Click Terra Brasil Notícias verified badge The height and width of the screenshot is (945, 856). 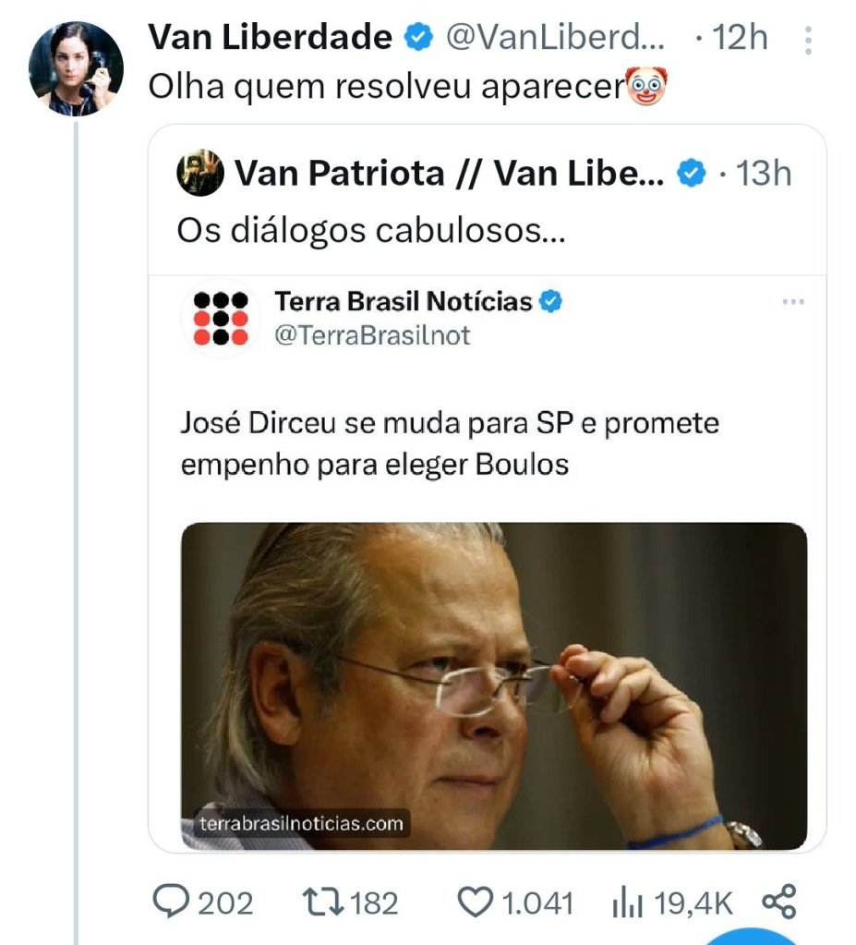coord(551,302)
